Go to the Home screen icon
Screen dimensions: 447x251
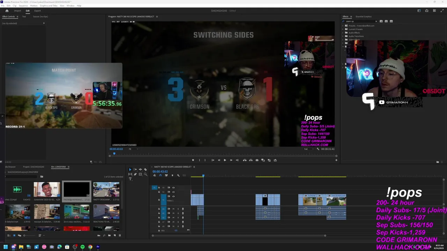[7, 11]
